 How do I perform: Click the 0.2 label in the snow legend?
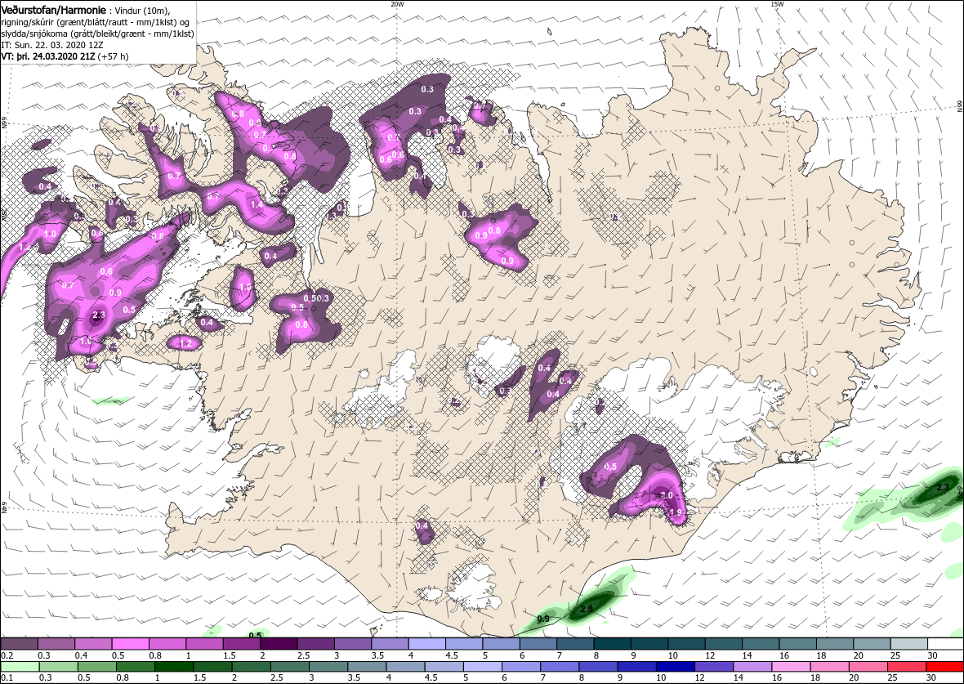[7, 655]
